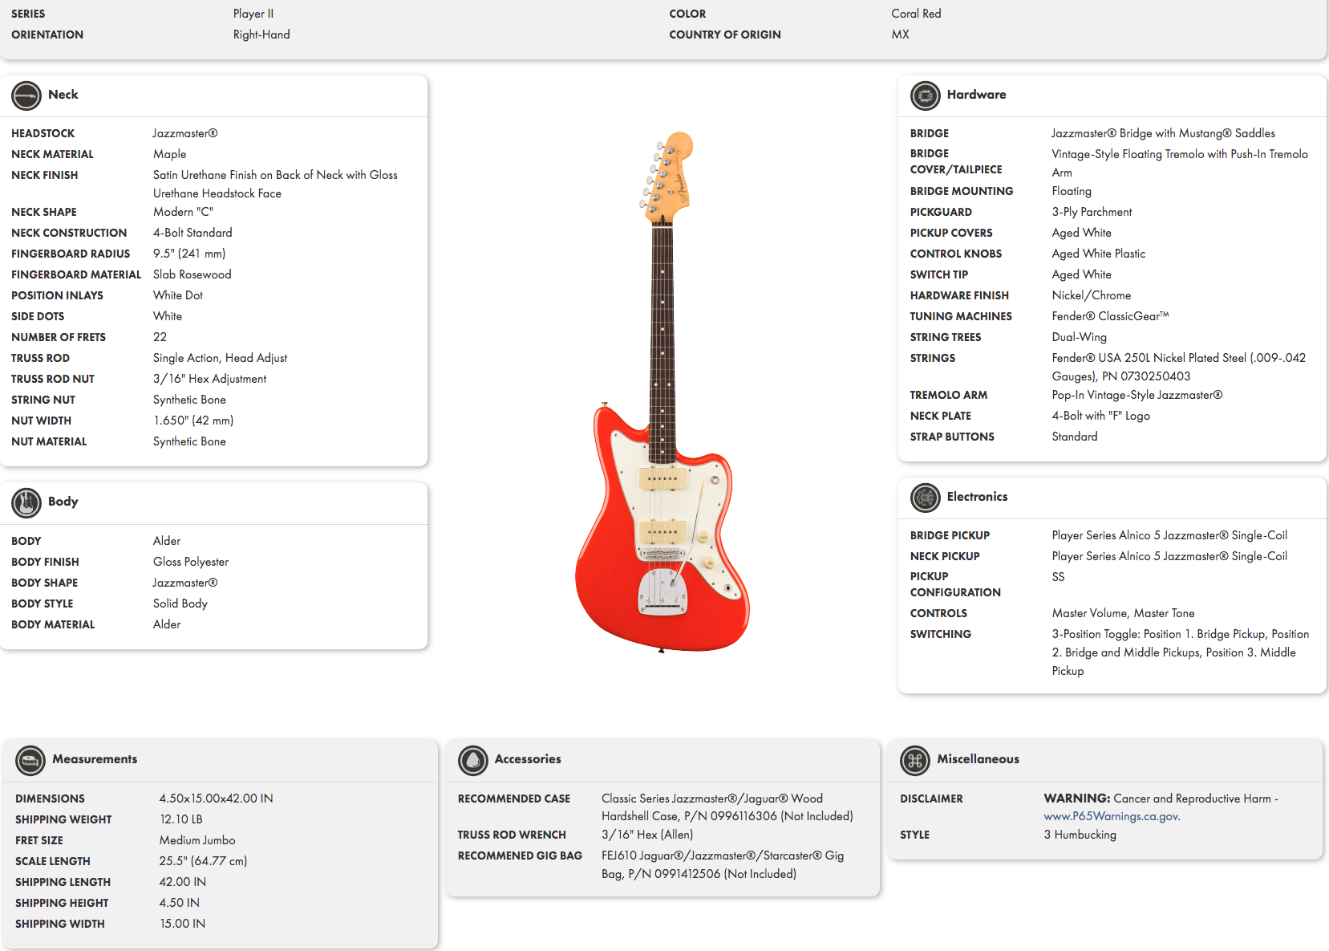
Task: Click 'Single Action, Head Adjust' truss rod value
Action: tap(220, 358)
